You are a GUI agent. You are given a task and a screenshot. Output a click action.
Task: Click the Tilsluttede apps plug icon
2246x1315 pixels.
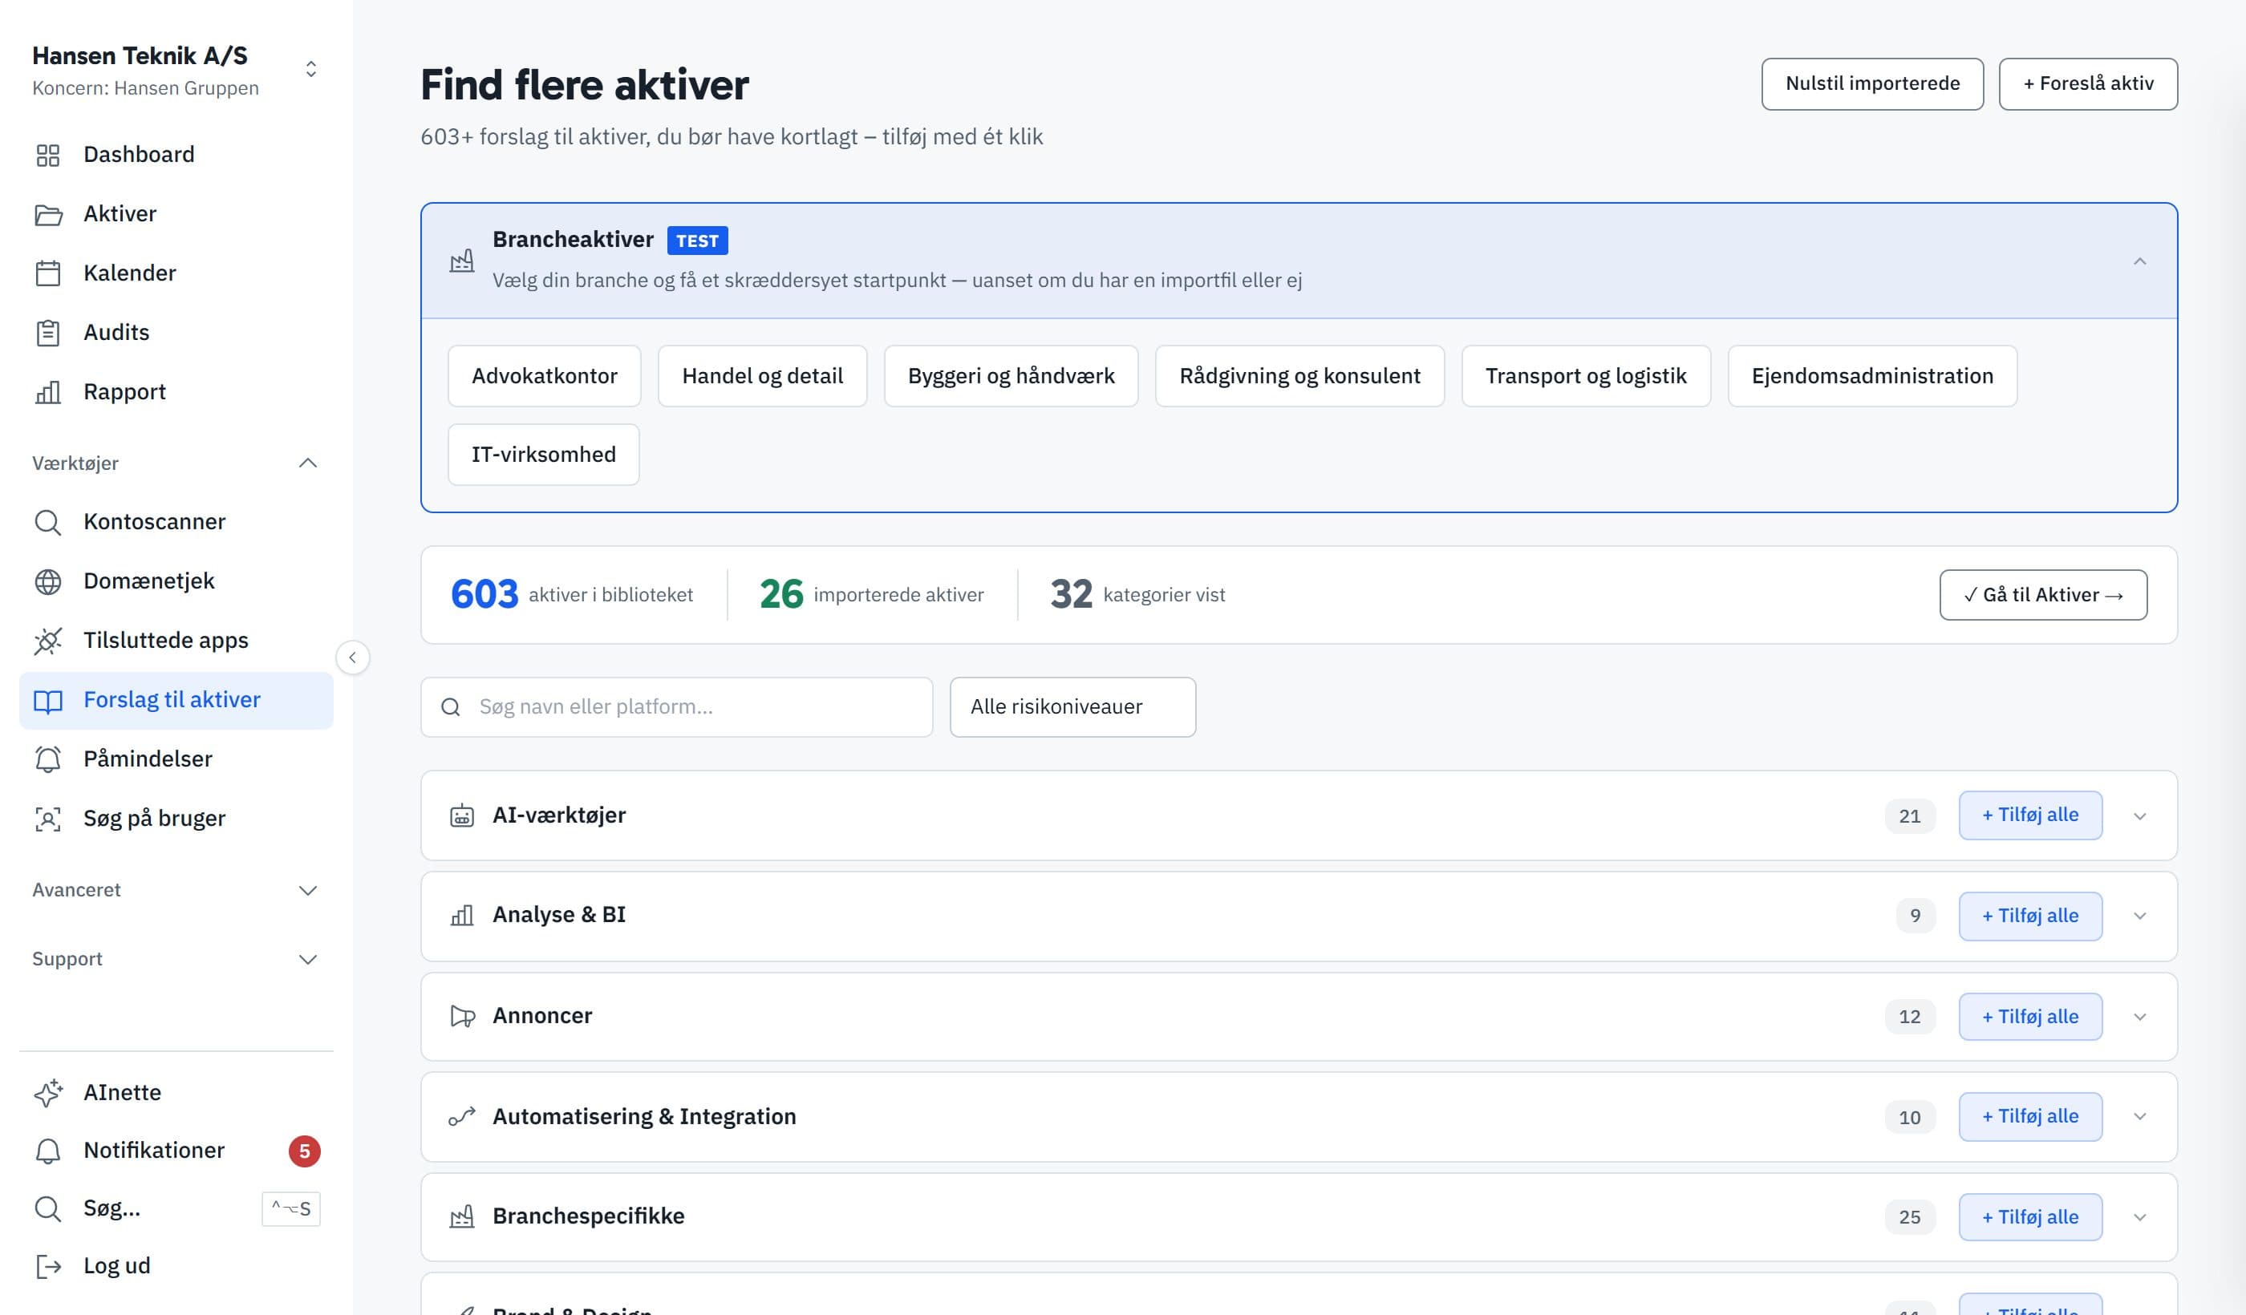pyautogui.click(x=47, y=641)
